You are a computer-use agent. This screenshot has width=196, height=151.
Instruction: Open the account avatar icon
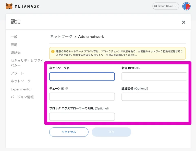point(186,6)
